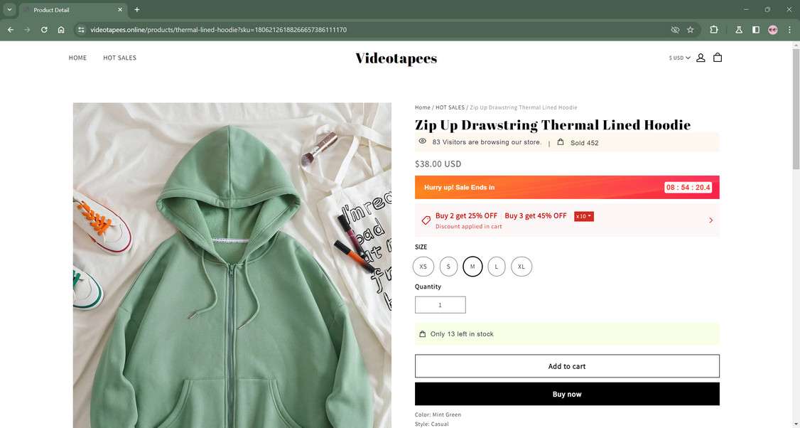Select size XS
Screen dimensions: 800x428
tap(423, 267)
